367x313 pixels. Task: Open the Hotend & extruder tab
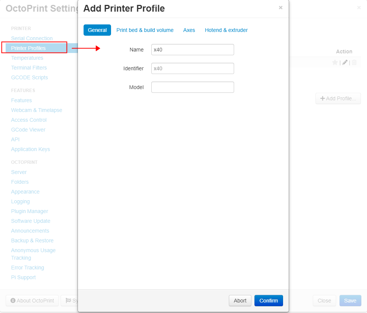226,30
